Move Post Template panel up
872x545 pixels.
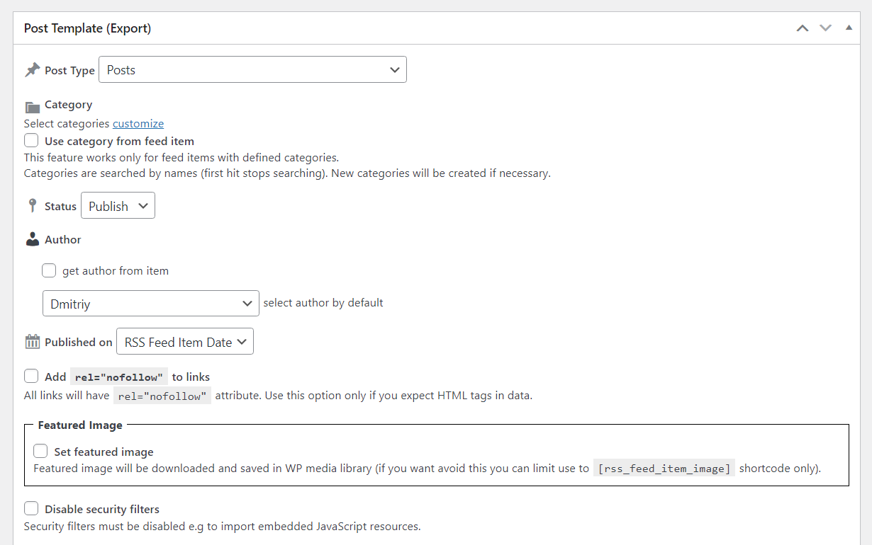click(803, 28)
